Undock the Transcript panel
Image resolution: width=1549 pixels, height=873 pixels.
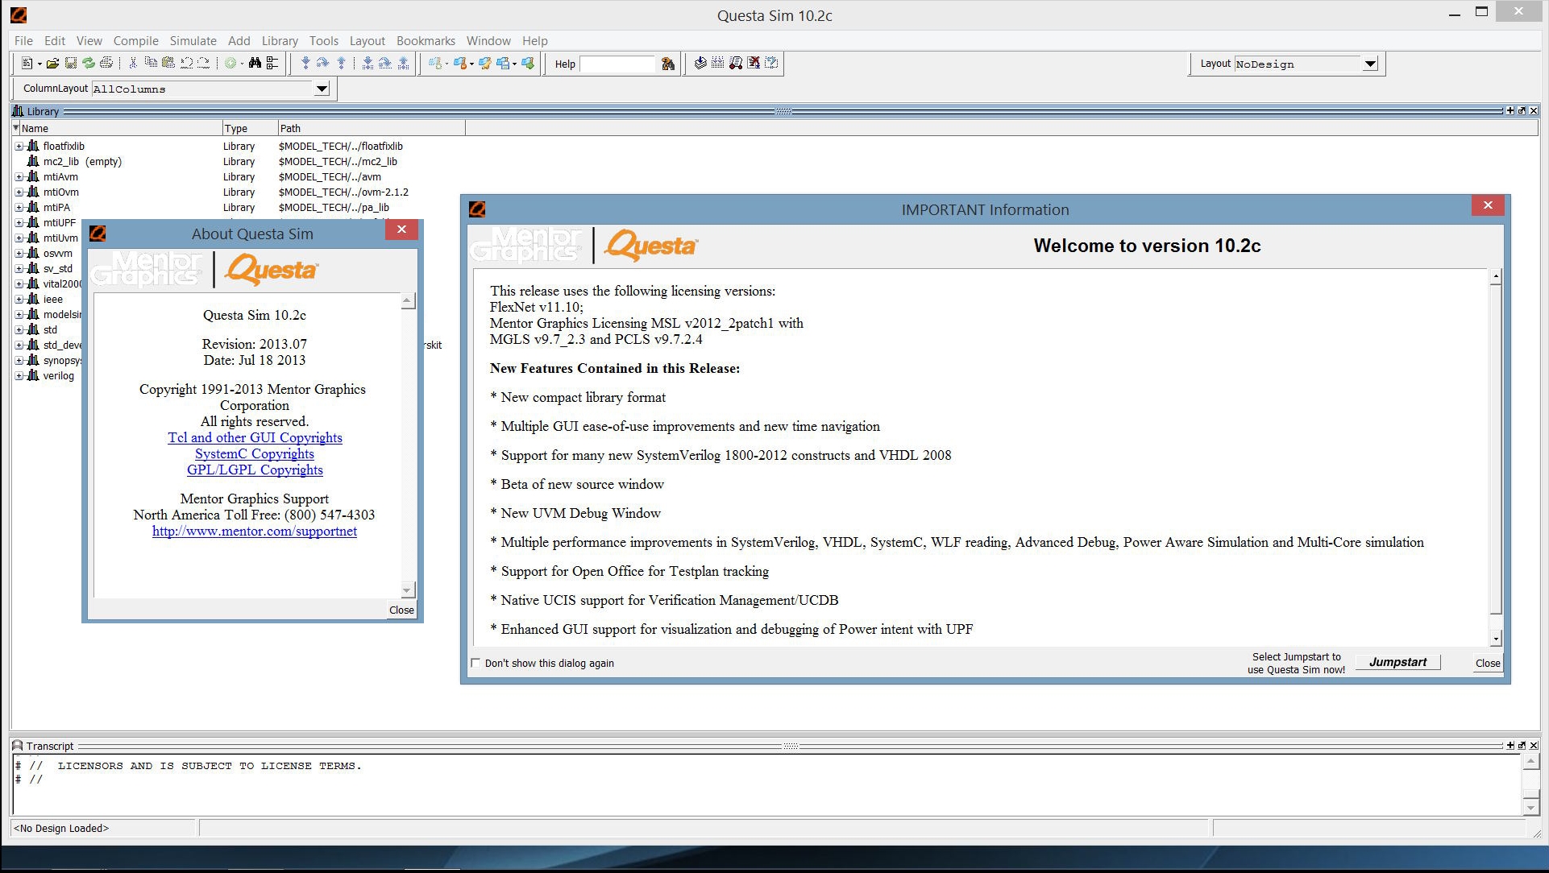1522,746
